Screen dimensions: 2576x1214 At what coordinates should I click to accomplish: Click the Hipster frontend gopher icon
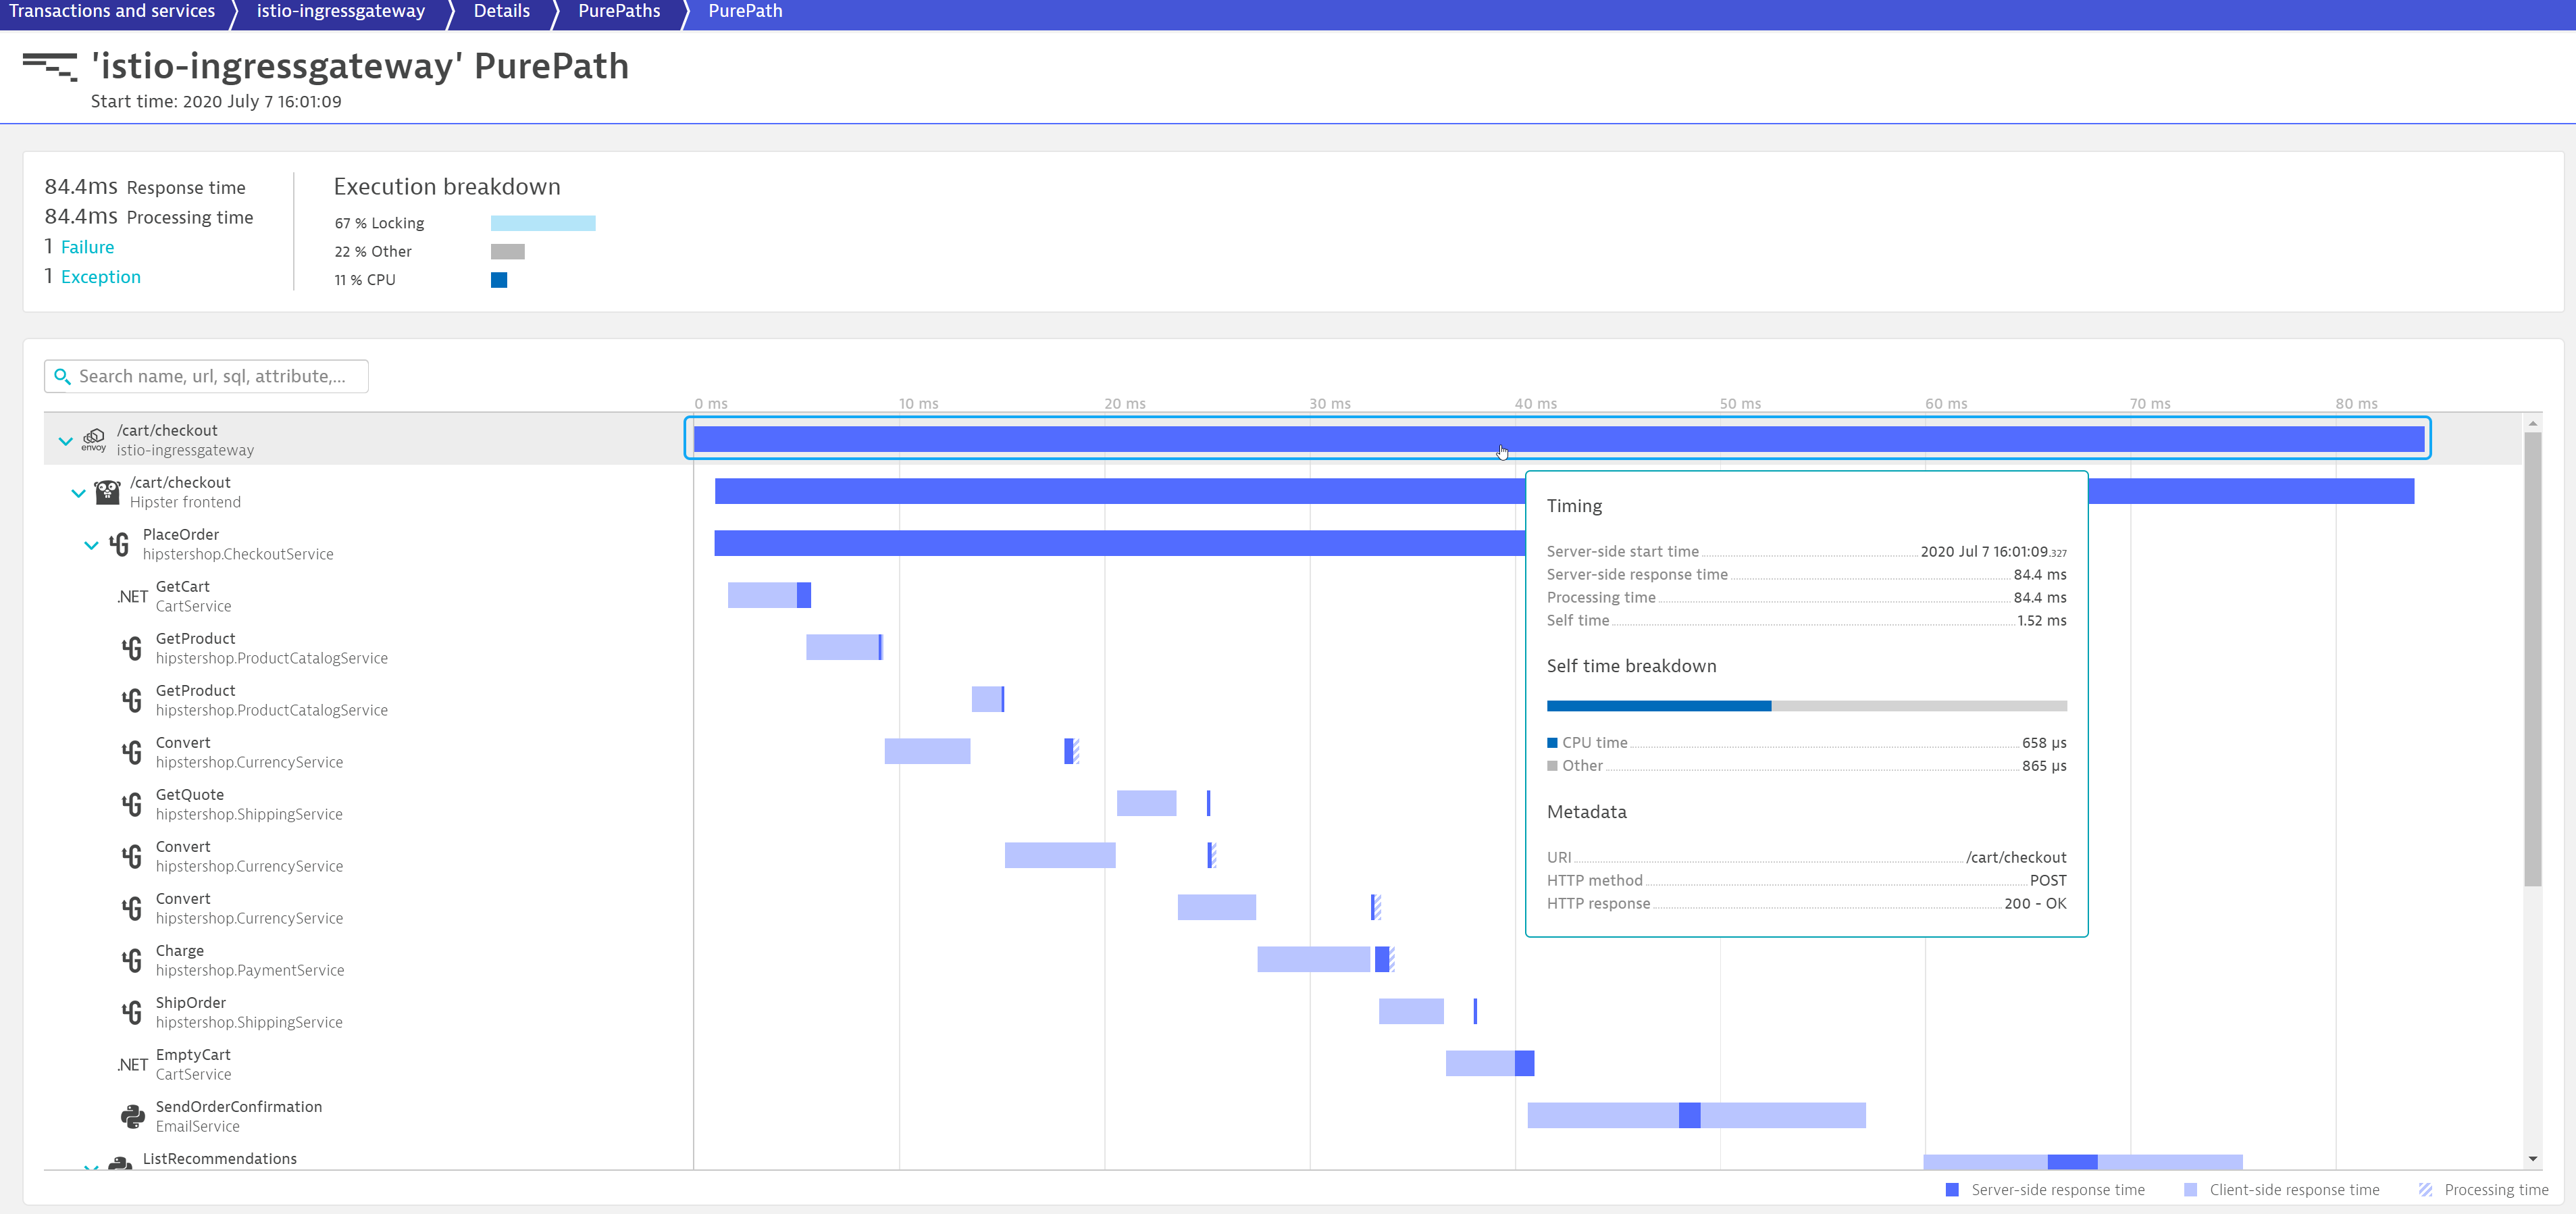[x=107, y=492]
